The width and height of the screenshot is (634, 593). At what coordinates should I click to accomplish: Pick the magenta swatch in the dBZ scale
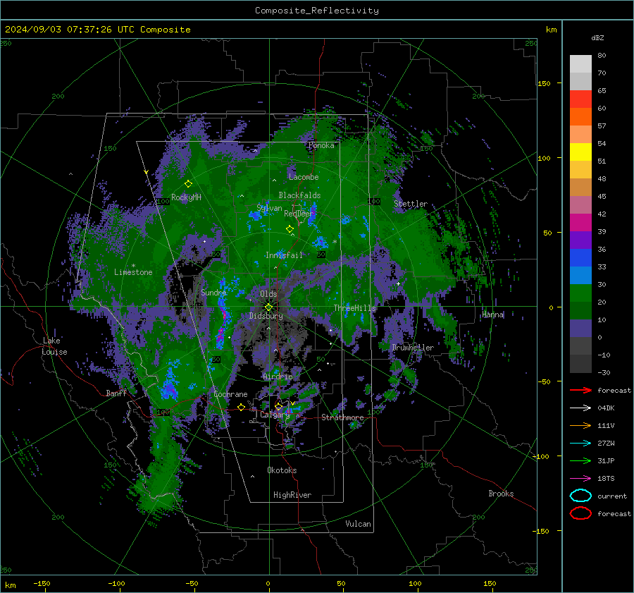click(x=580, y=222)
